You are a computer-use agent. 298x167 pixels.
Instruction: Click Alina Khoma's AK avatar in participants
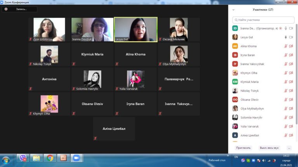point(235,46)
